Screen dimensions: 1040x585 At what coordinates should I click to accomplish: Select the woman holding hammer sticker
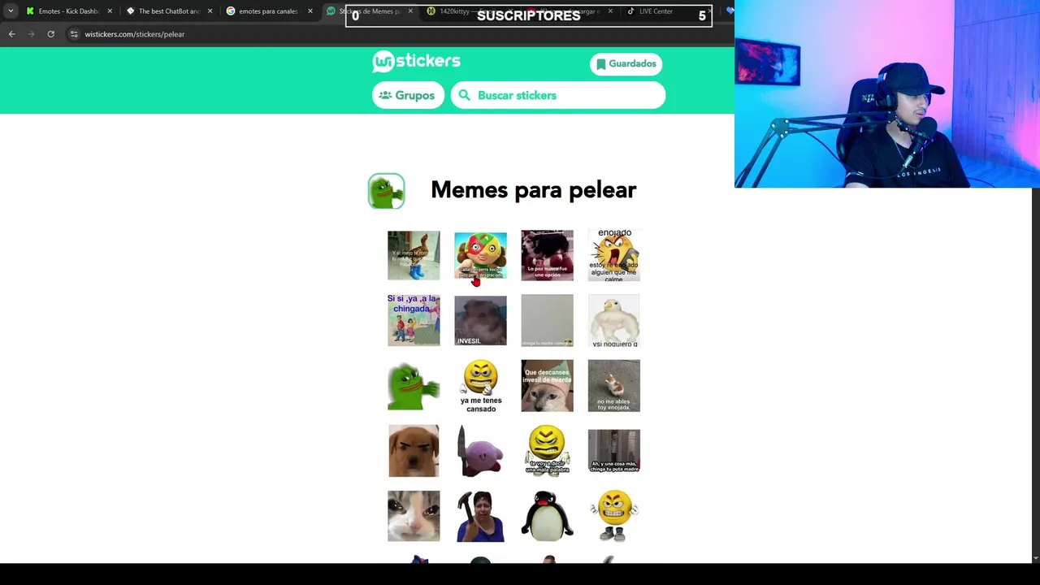pyautogui.click(x=480, y=516)
